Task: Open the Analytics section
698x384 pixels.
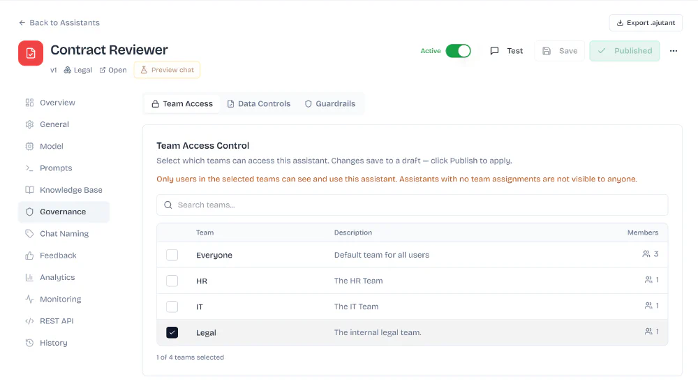Action: (64, 277)
